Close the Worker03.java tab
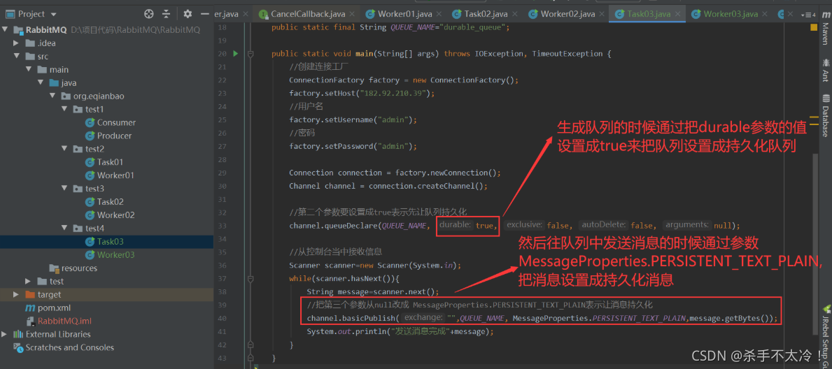Screen dimensions: 832x369 click(765, 14)
